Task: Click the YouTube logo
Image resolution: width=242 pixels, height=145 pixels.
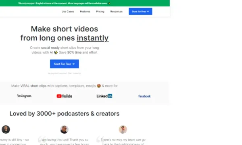Action: [x=65, y=96]
